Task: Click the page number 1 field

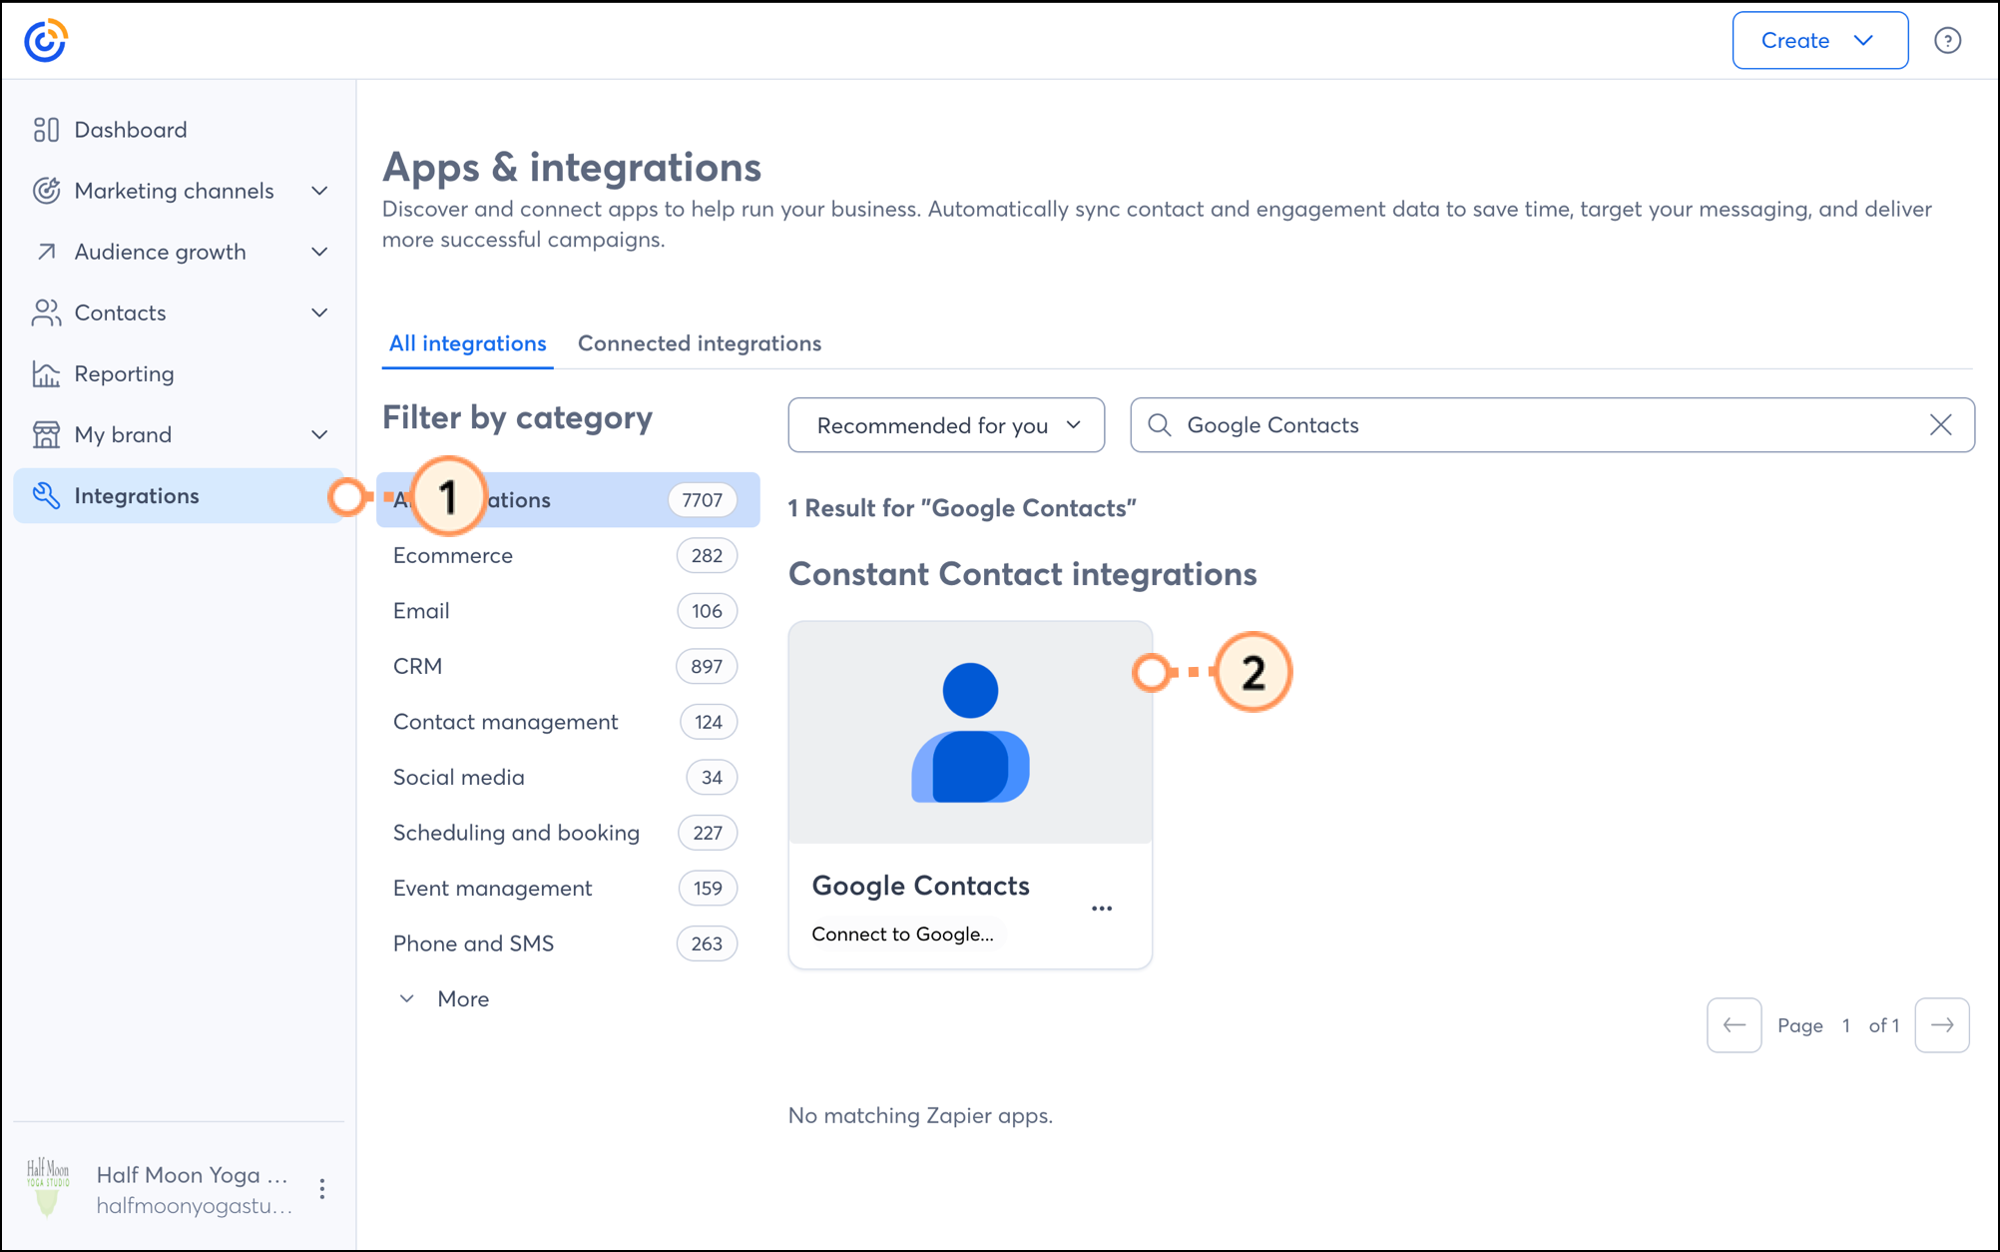Action: coord(1846,1025)
